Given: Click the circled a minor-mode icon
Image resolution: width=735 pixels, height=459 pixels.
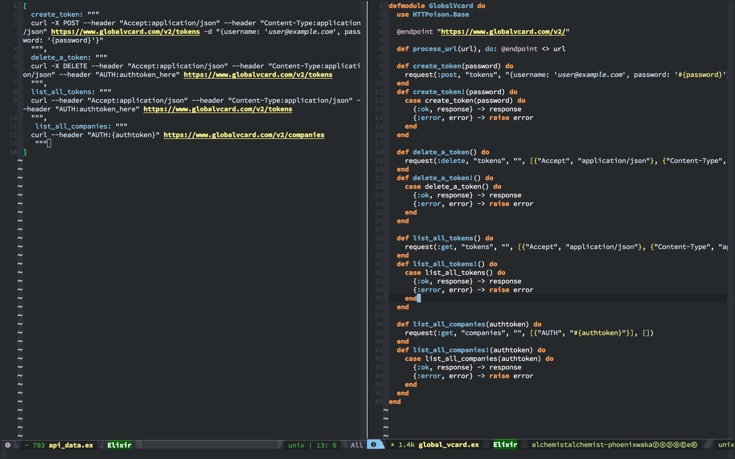Looking at the screenshot, I should (x=677, y=445).
